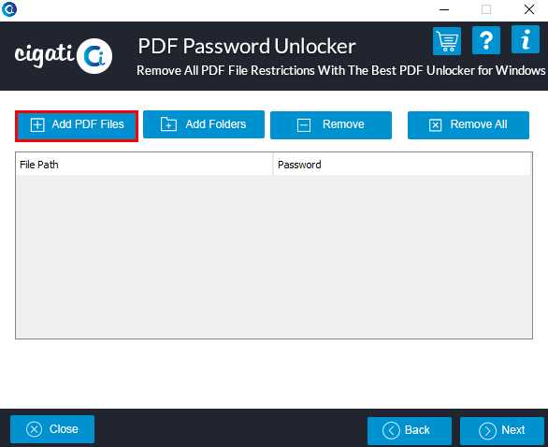Click the question mark help icon
548x447 pixels.
(x=485, y=40)
